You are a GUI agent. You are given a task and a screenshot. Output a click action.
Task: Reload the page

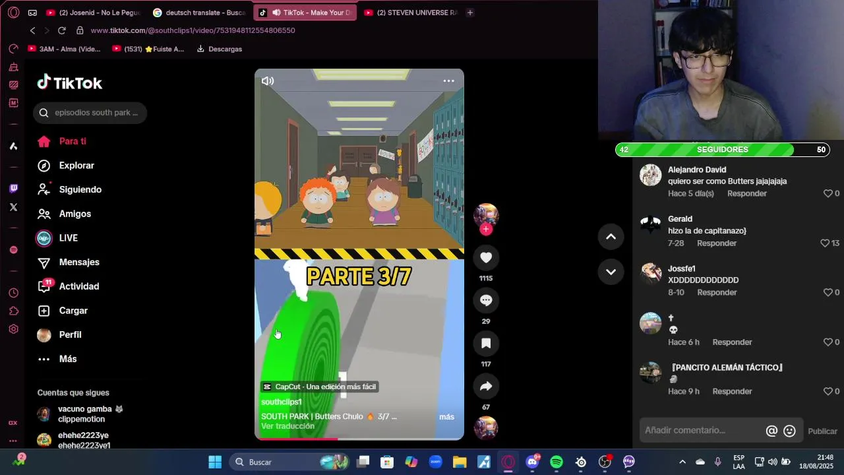point(62,30)
